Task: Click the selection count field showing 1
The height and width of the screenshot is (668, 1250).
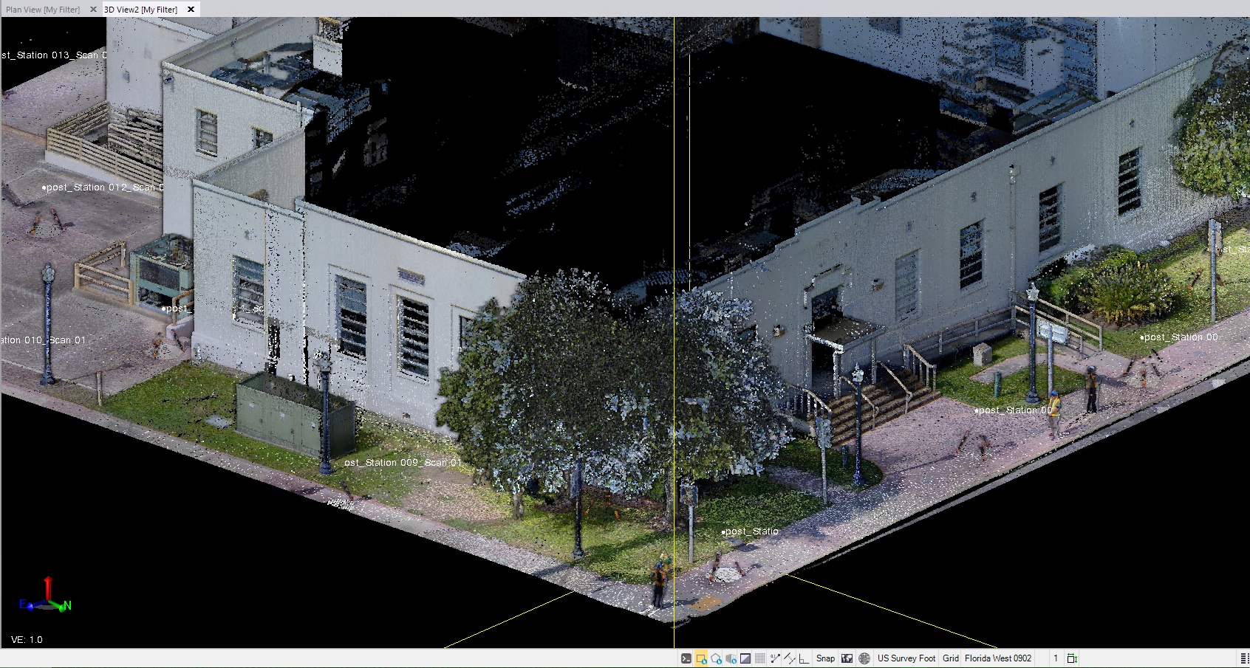Action: (x=1056, y=658)
